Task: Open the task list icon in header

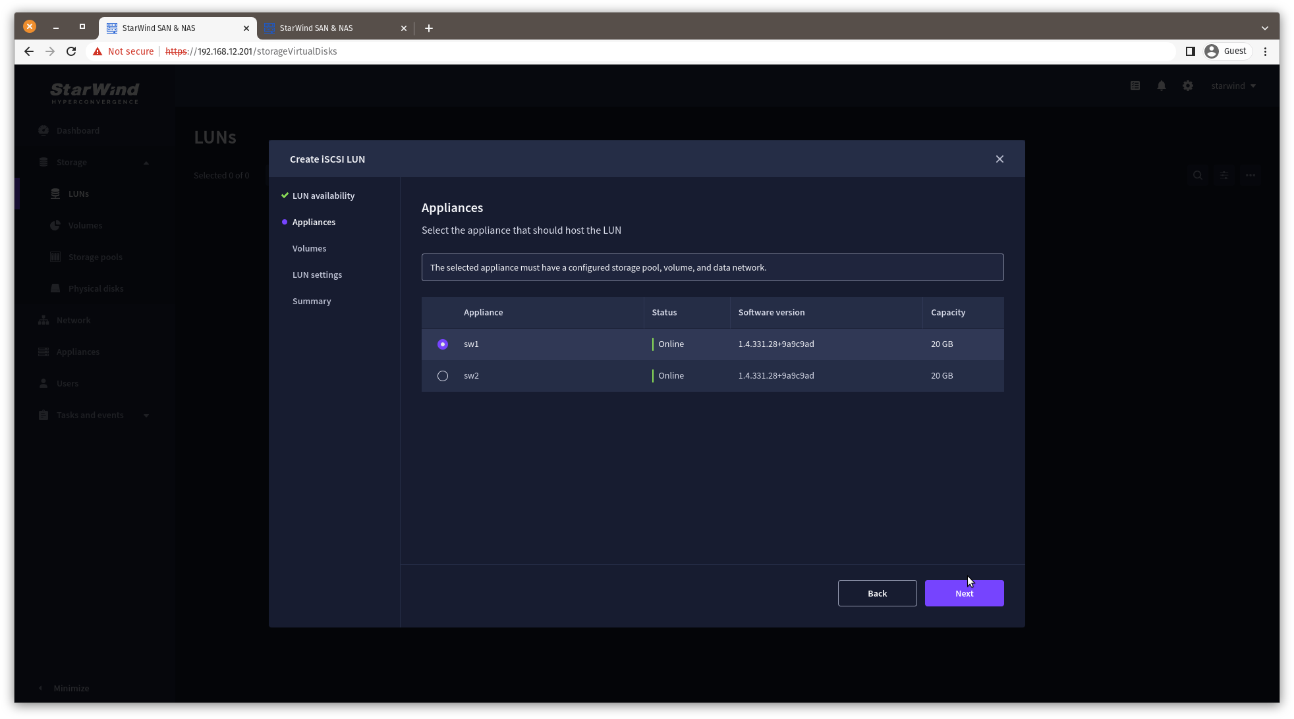Action: click(1135, 86)
